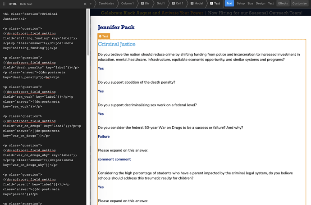This screenshot has width=311, height=205.
Task: Open the blue Text settings tab
Action: pos(229,4)
